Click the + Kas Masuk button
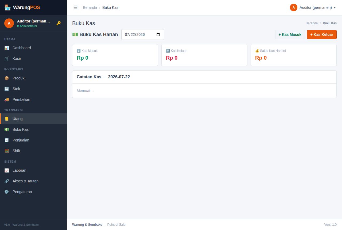 (x=290, y=34)
